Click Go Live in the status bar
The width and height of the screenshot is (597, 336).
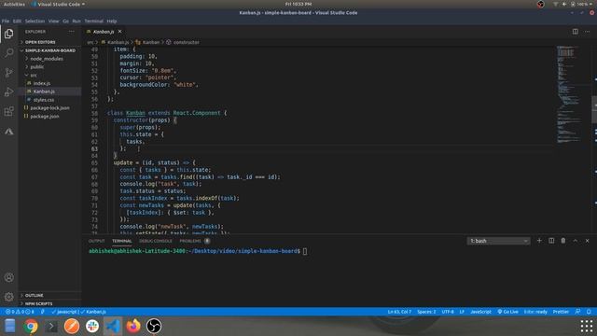tap(507, 312)
